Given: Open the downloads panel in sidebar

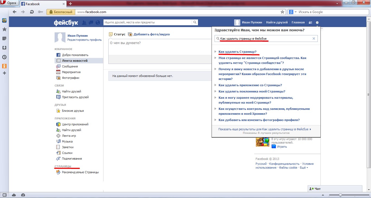Looking at the screenshot, I should (x=4, y=48).
